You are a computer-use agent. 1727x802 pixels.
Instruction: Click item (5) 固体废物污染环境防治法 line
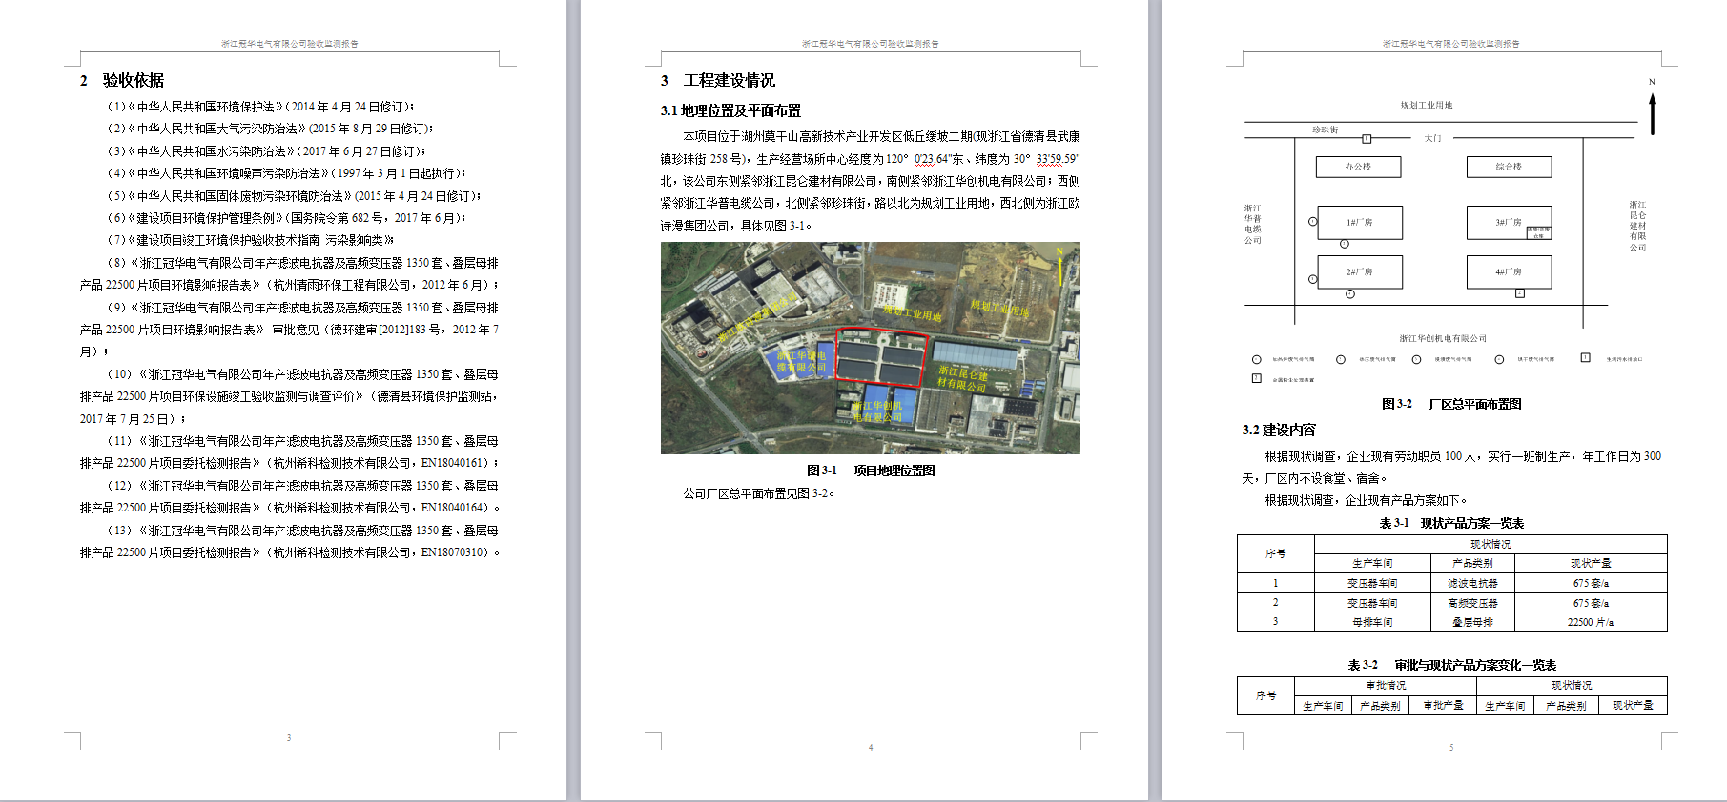pos(294,196)
